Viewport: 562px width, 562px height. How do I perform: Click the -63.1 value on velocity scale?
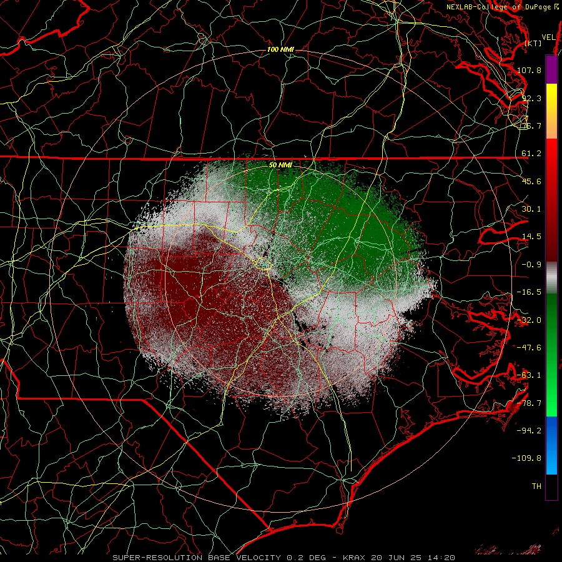tap(529, 375)
